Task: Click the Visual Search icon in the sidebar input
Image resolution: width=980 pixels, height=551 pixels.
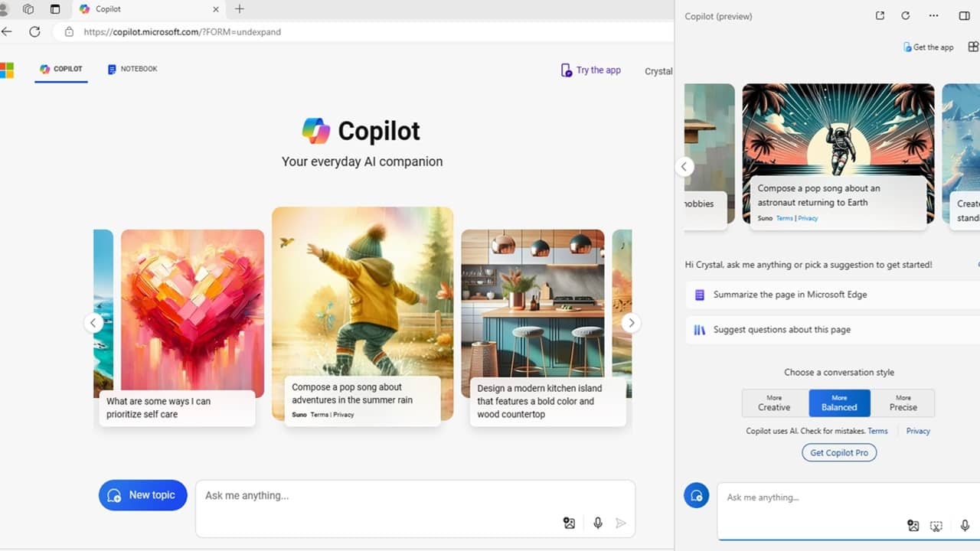Action: coord(936,526)
